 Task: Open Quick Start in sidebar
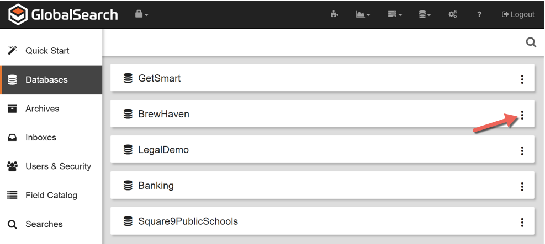(x=47, y=51)
